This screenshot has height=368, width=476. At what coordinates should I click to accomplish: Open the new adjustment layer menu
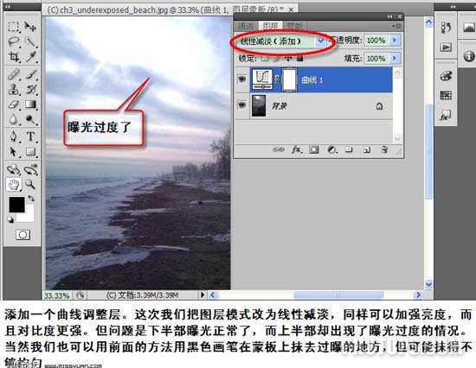tap(332, 149)
